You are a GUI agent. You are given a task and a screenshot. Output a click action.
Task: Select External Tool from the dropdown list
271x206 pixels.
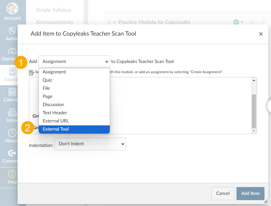click(74, 129)
